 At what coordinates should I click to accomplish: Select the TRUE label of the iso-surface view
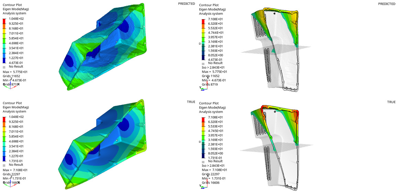click(391, 102)
